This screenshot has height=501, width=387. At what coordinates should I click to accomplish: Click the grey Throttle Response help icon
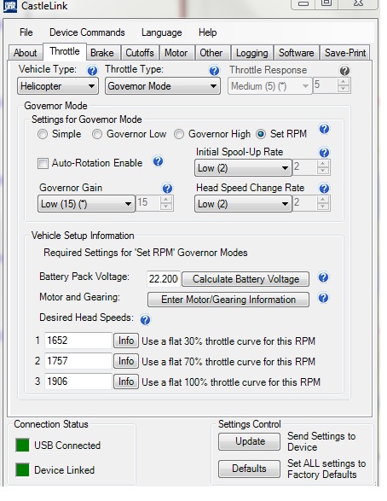click(x=344, y=71)
